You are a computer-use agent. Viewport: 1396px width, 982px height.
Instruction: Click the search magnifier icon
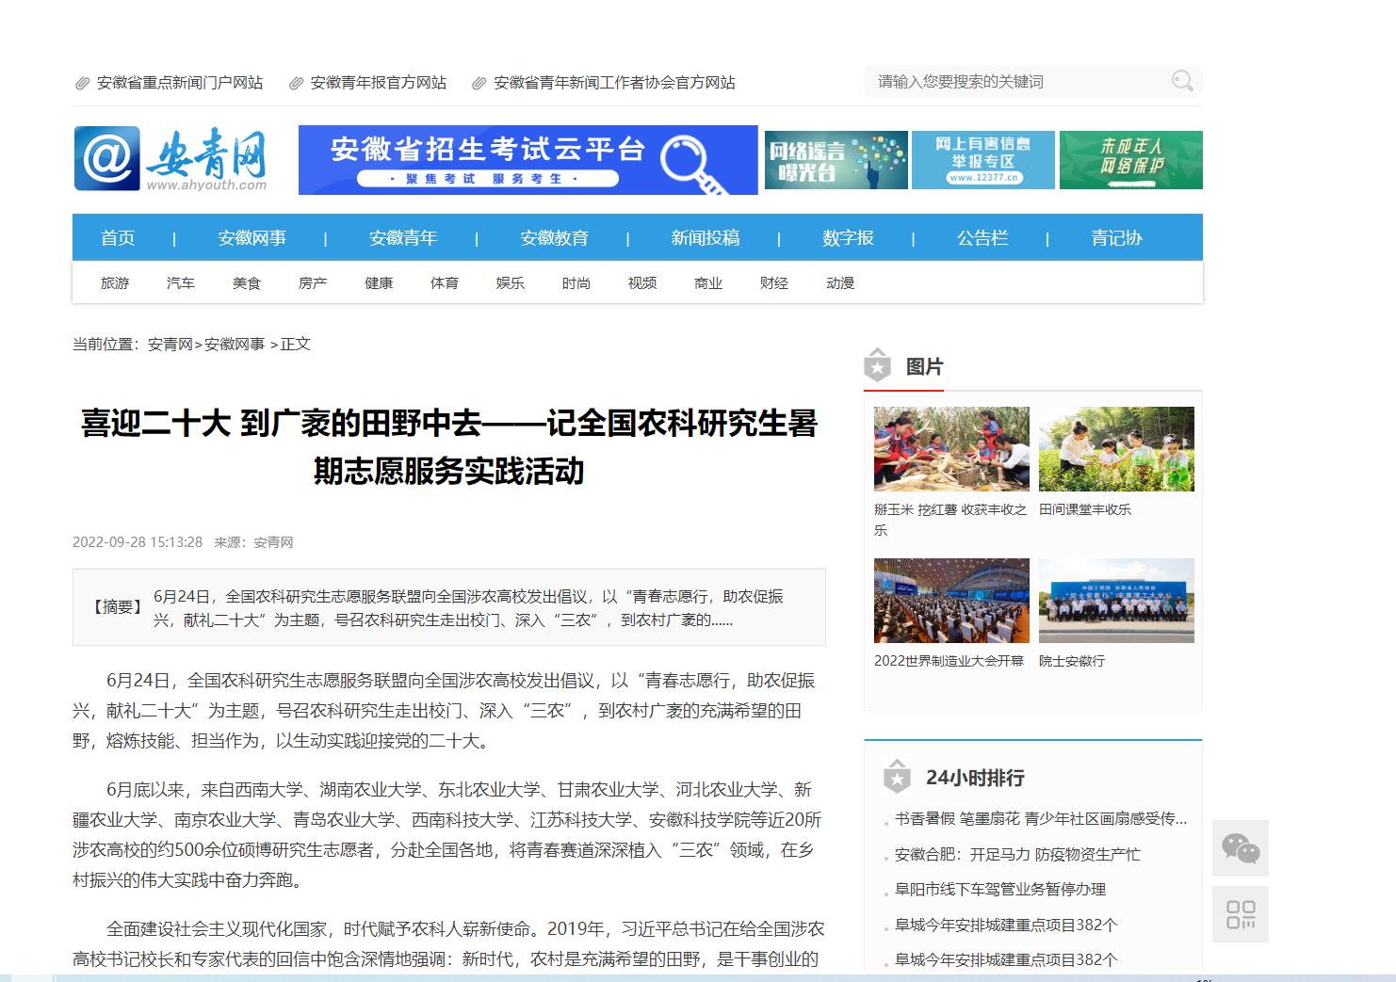click(x=1181, y=81)
